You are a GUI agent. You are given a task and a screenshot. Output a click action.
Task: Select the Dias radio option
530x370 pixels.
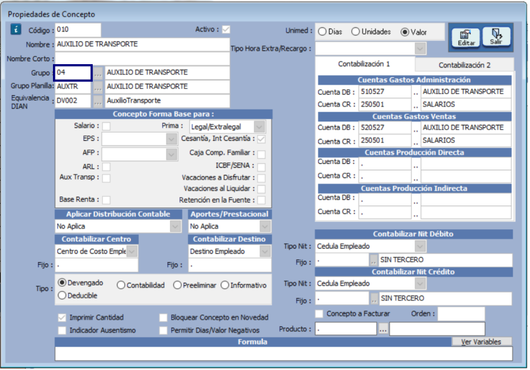click(322, 32)
